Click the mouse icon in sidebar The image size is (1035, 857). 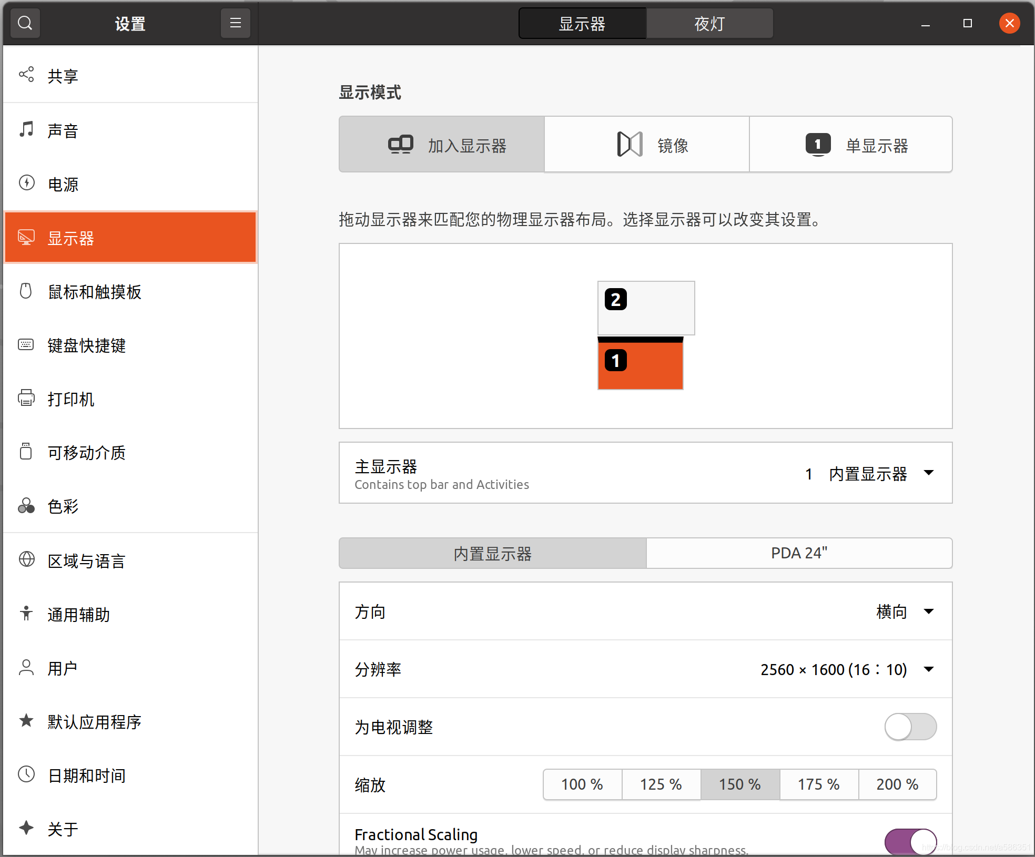[x=26, y=291]
